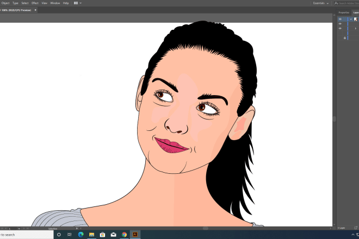359x239 pixels.
Task: Switch to the Properties panel tab
Action: (344, 12)
